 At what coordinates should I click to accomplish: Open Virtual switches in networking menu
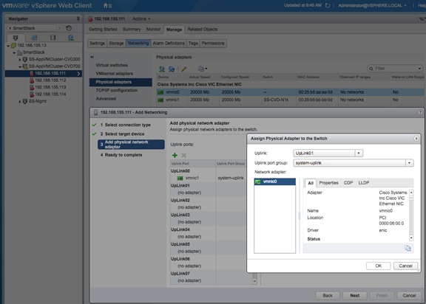tap(112, 65)
